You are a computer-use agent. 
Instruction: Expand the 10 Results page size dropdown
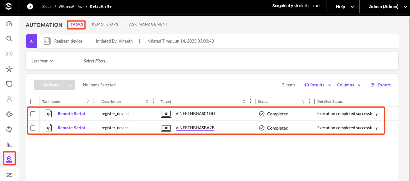click(317, 85)
